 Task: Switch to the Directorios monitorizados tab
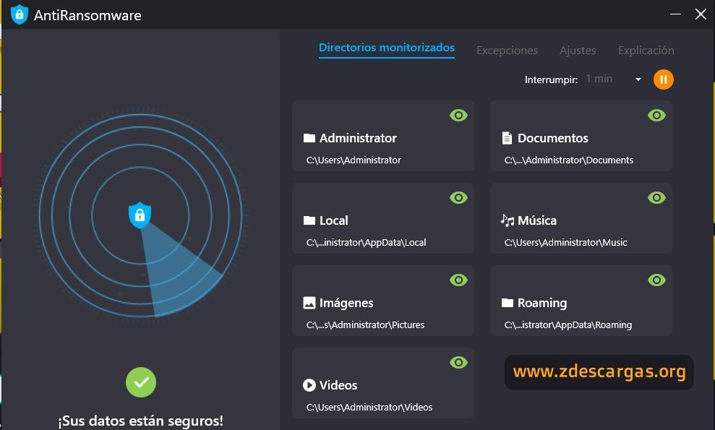387,48
